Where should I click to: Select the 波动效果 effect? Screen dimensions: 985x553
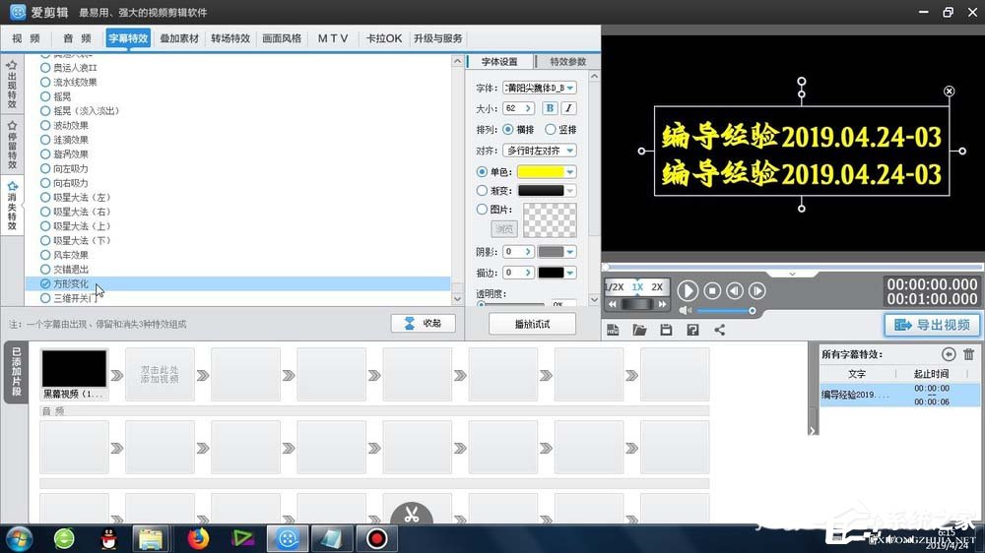pyautogui.click(x=64, y=126)
